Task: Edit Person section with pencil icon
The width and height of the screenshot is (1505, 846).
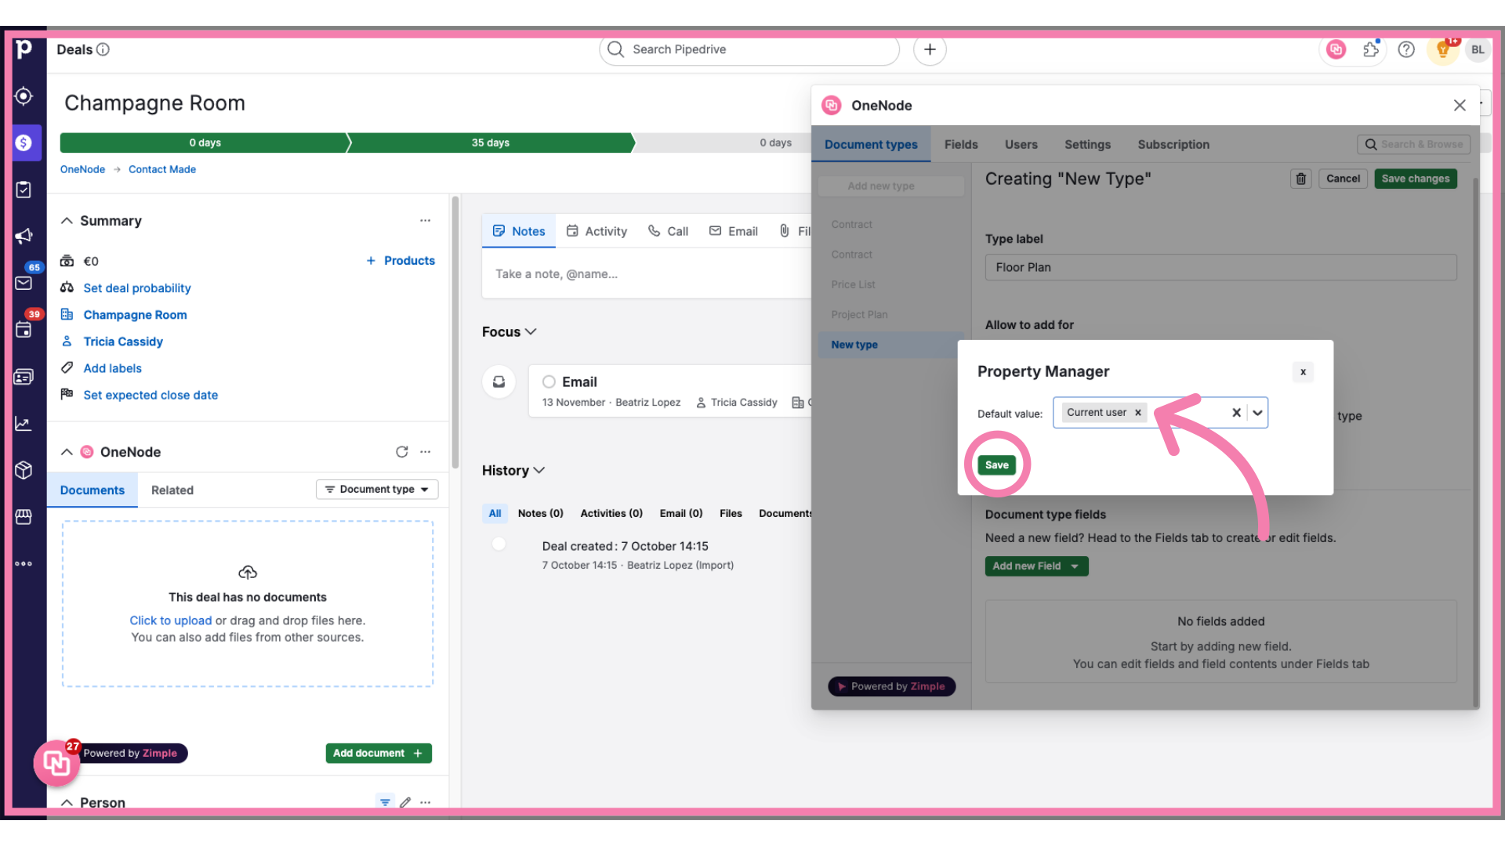Action: click(405, 802)
